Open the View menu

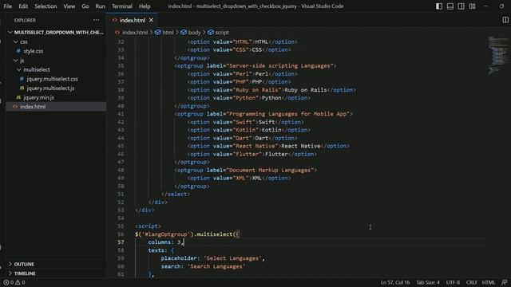coord(69,6)
